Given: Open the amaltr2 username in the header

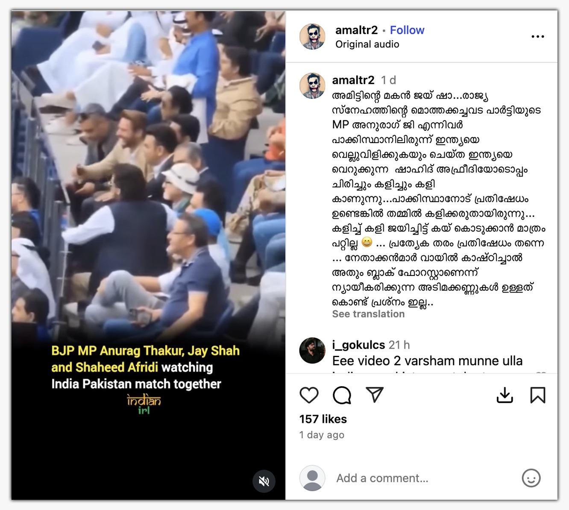Looking at the screenshot, I should [x=356, y=30].
